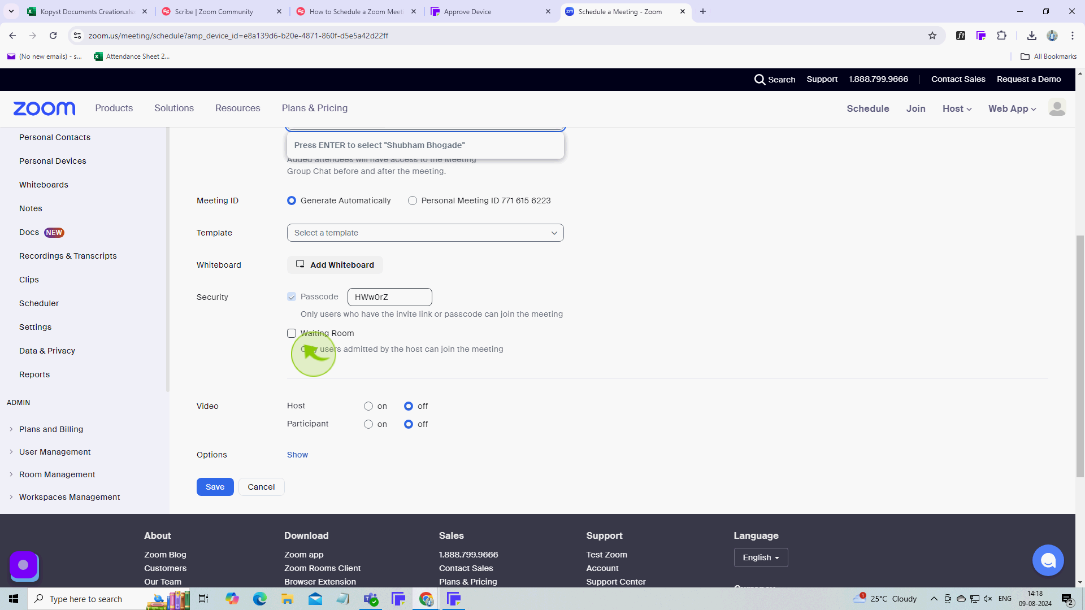
Task: Open Microsoft Teams from the taskbar
Action: tap(371, 599)
